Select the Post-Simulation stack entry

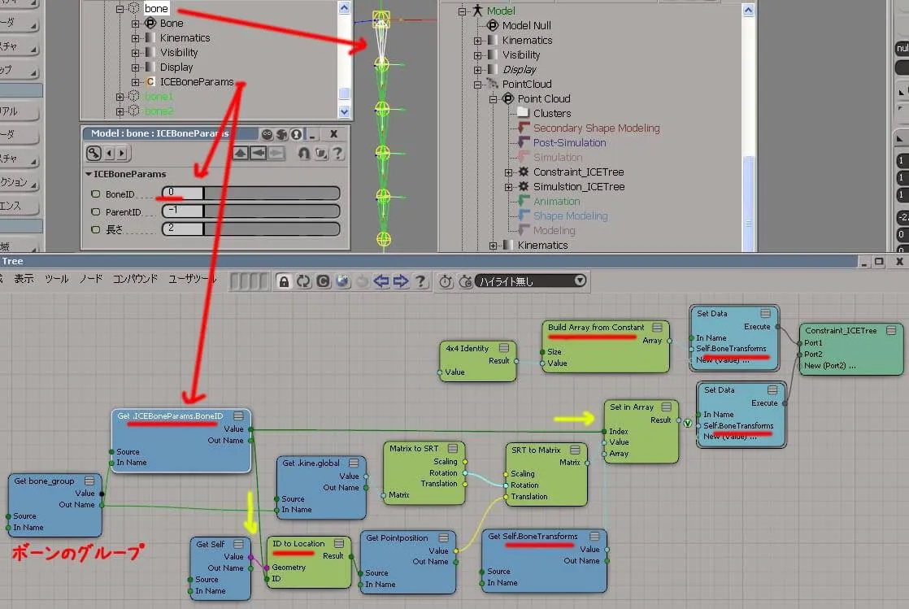569,142
